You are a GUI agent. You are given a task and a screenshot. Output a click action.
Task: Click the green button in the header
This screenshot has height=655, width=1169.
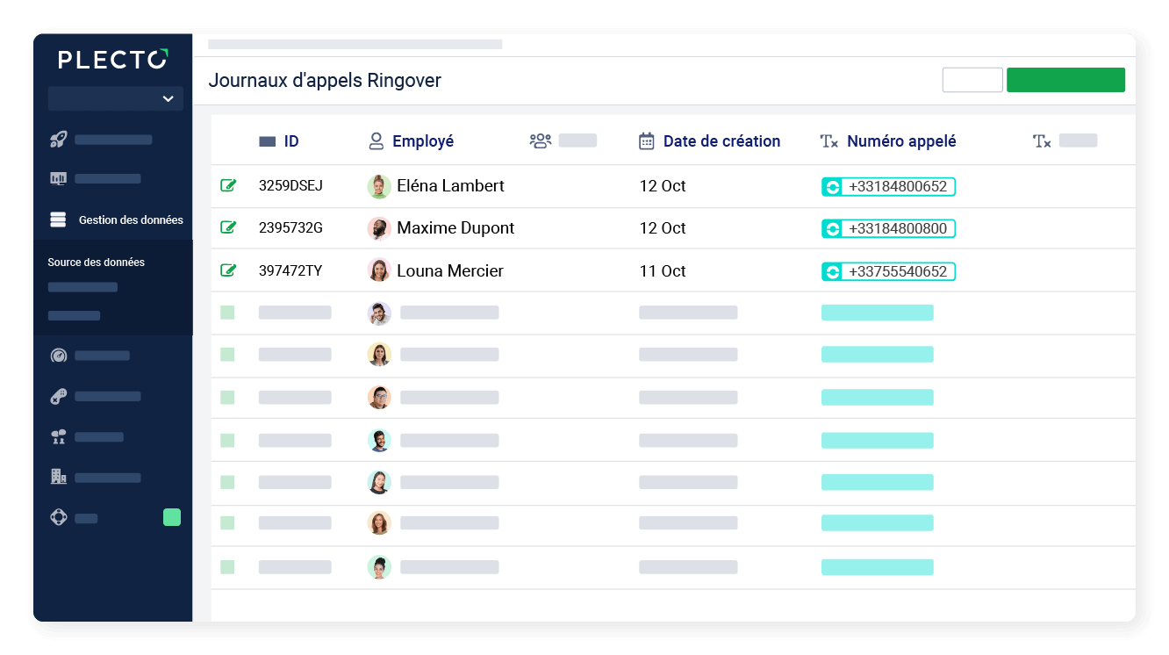[1065, 80]
